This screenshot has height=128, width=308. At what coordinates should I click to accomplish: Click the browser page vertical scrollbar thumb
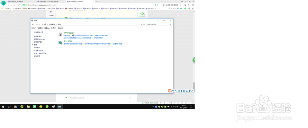point(194,87)
